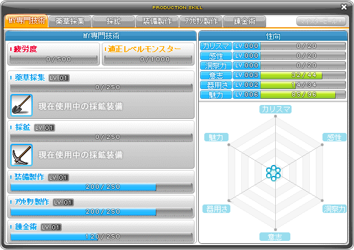Click the 錬金術 progress bar 120/250

pos(101,237)
